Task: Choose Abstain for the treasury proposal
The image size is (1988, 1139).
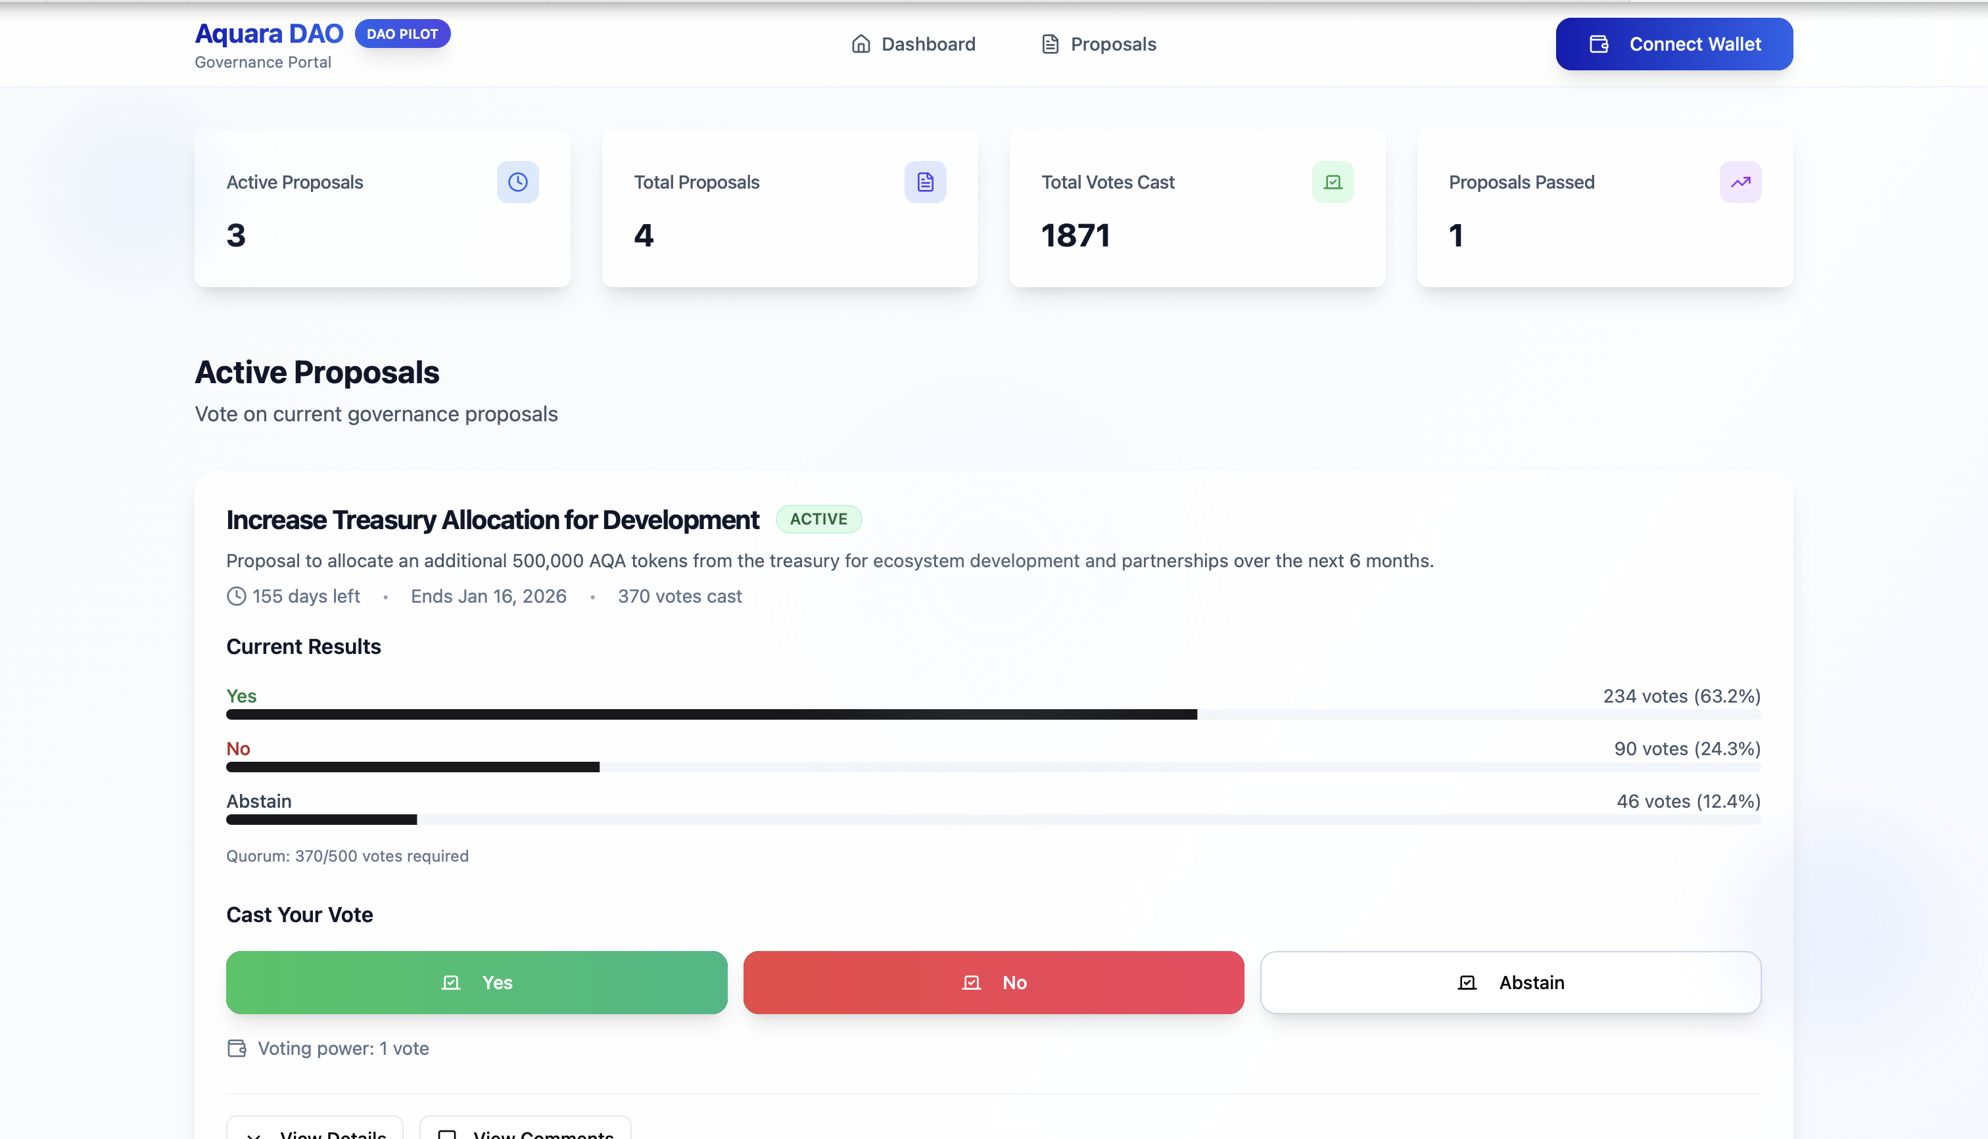Action: (1510, 983)
